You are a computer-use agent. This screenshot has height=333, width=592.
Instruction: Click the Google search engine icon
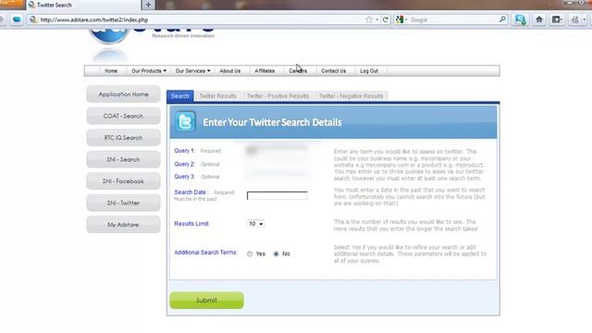point(400,19)
